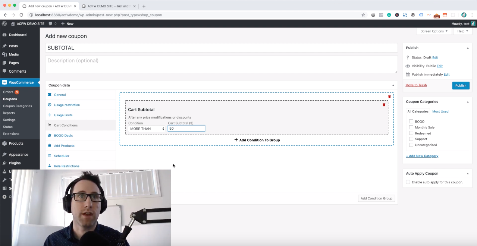Open comments bubble icon in admin bar

[50, 23]
